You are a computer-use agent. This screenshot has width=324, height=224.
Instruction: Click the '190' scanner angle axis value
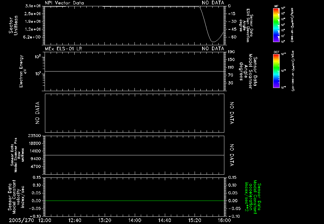click(231, 52)
